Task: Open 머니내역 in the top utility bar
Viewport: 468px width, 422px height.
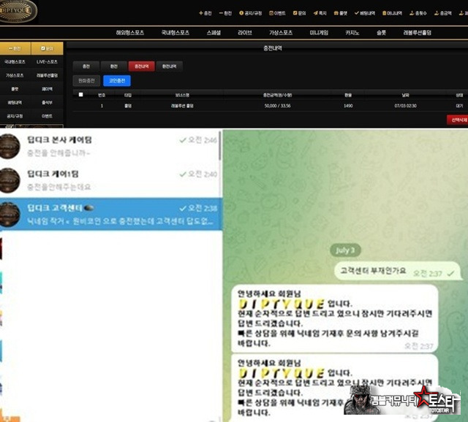Action: [393, 13]
